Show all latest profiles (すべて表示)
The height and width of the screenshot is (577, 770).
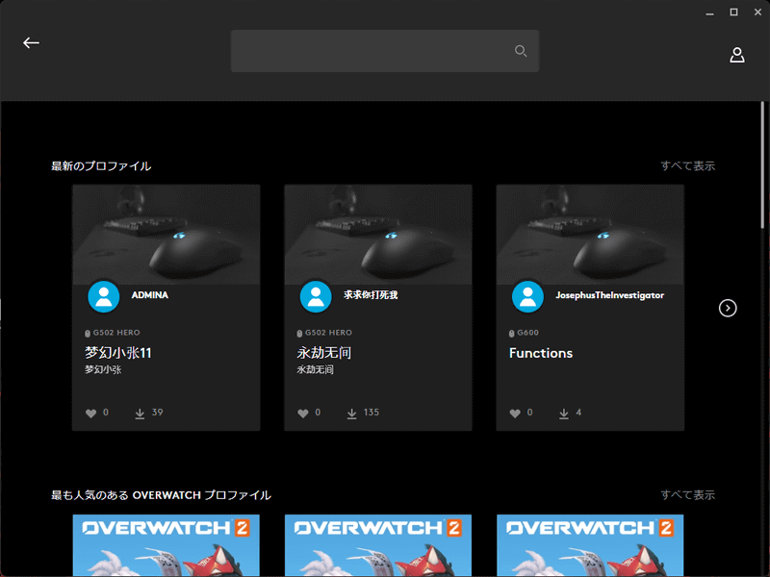click(687, 165)
